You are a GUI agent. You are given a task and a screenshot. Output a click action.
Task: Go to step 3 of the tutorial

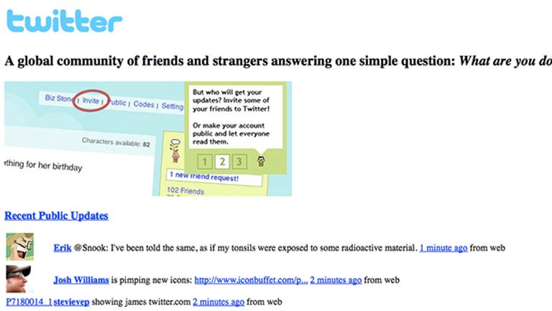pyautogui.click(x=240, y=162)
